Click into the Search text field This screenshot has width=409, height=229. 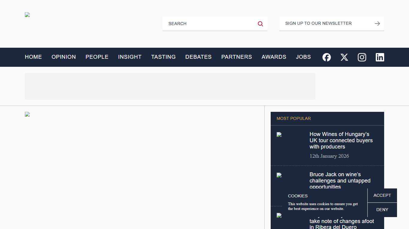tap(210, 24)
